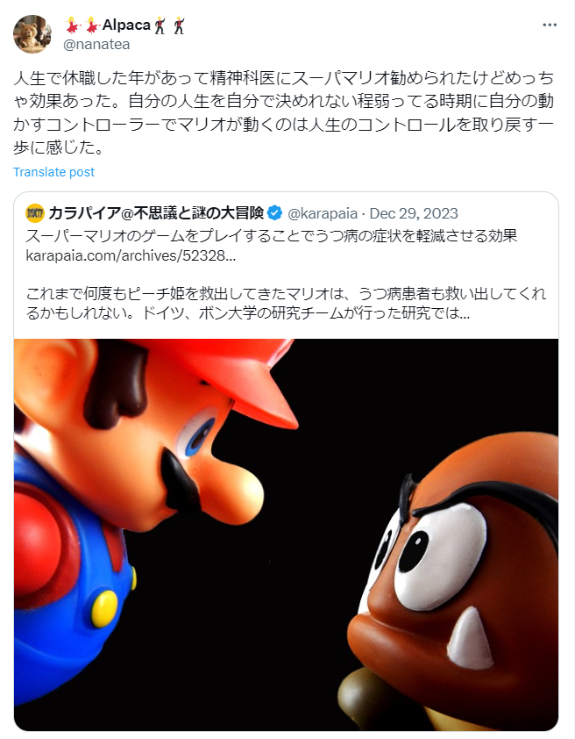Screen dimensions: 575x739
Task: Open the @nanatea handle
Action: [x=96, y=44]
